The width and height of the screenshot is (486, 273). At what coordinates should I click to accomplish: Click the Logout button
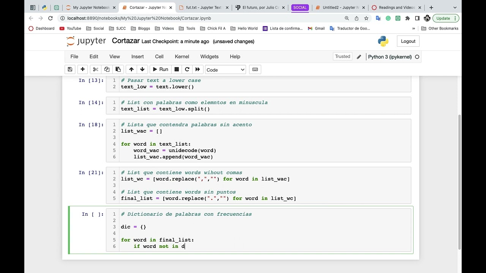[408, 41]
